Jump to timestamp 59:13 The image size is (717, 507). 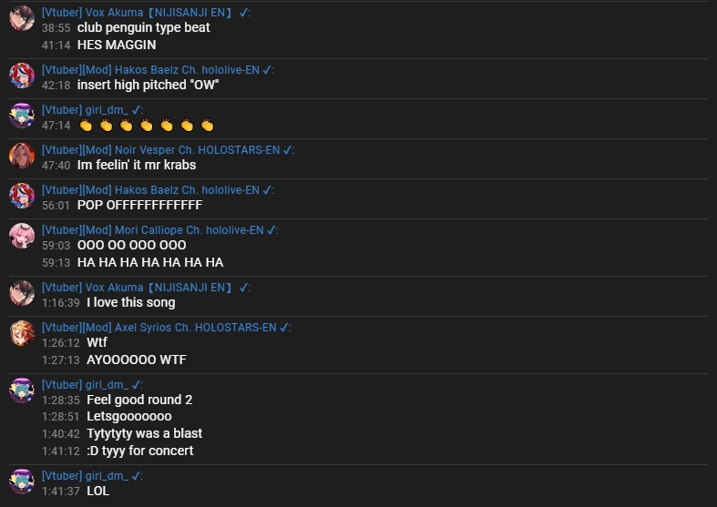coord(56,263)
